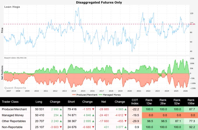Select the Managed Money row label
198x130 pixels.
pyautogui.click(x=13, y=115)
